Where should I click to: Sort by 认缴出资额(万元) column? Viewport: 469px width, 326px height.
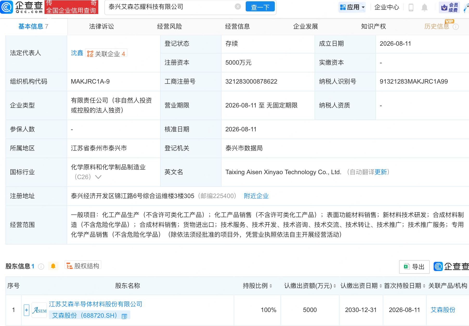point(335,286)
